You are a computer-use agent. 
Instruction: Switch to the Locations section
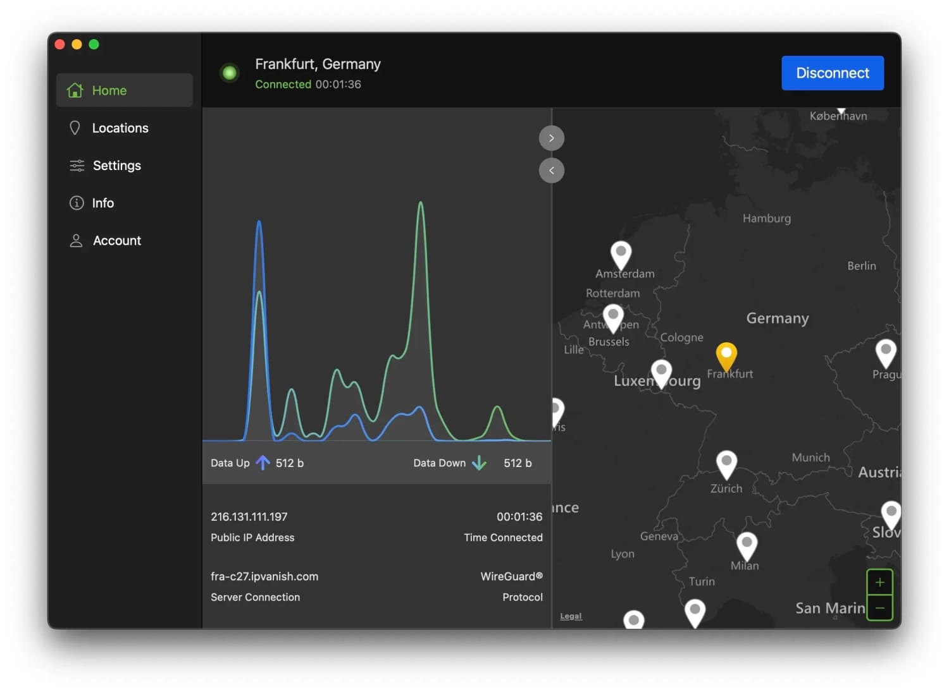tap(120, 128)
